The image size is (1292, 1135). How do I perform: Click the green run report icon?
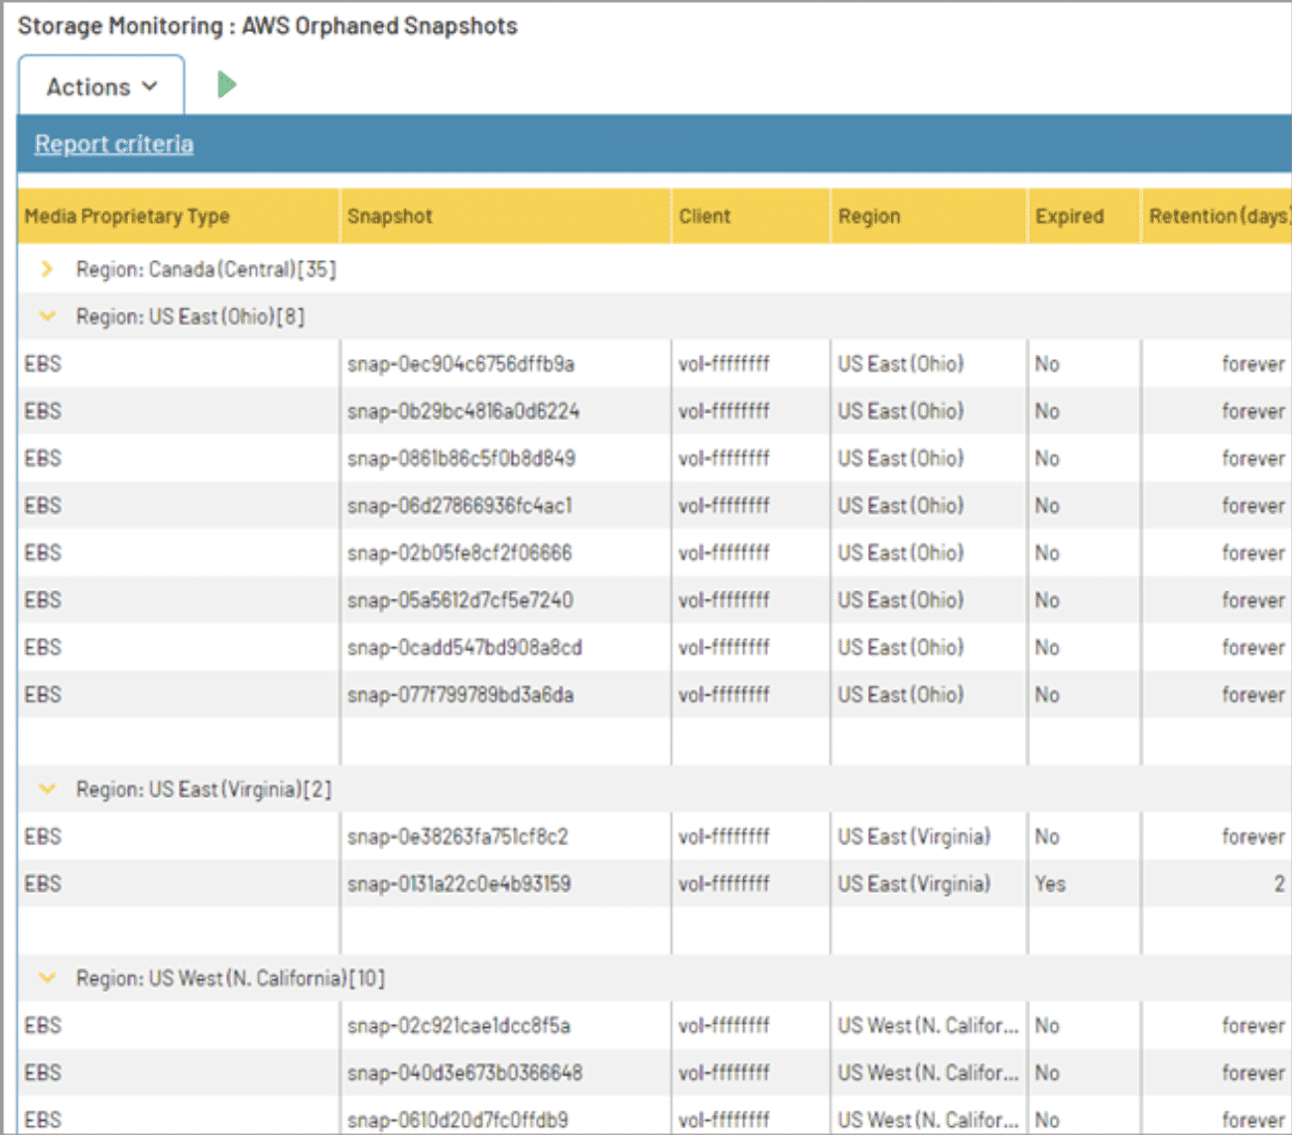pyautogui.click(x=226, y=85)
